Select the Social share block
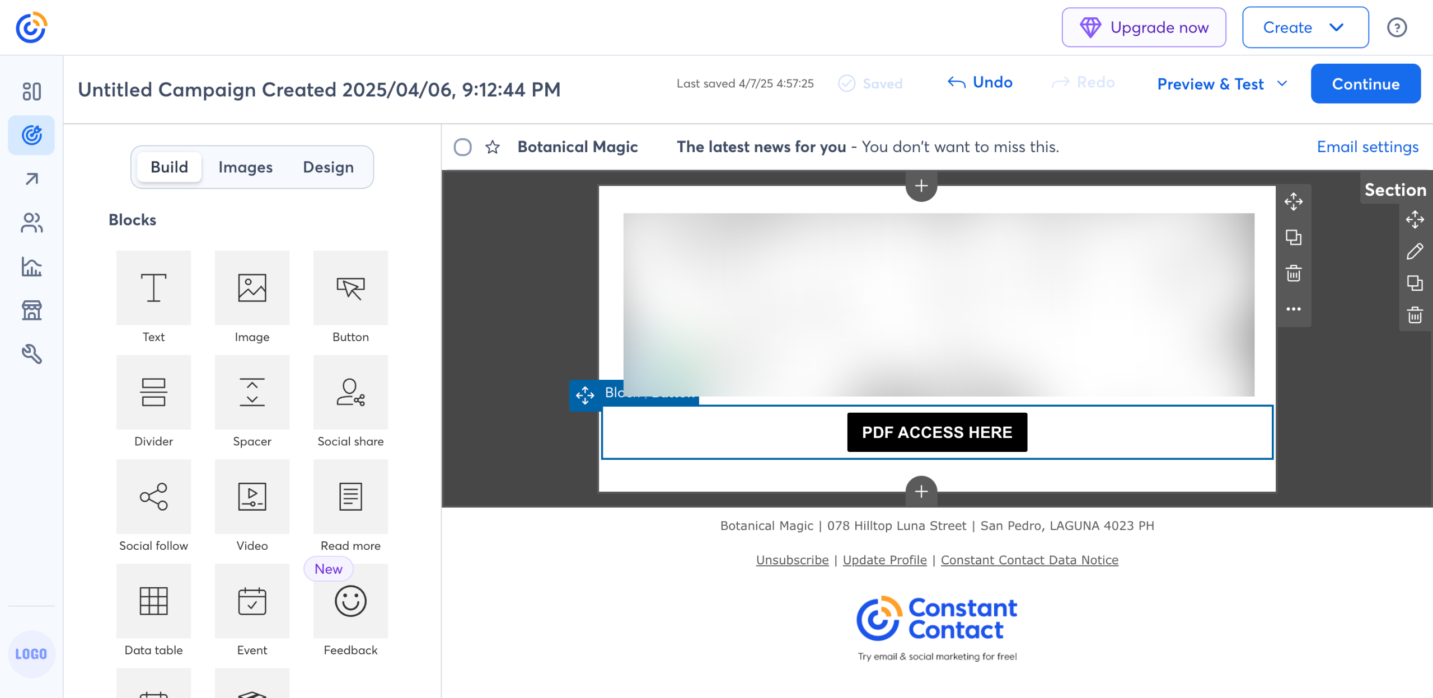The width and height of the screenshot is (1433, 698). coord(350,392)
